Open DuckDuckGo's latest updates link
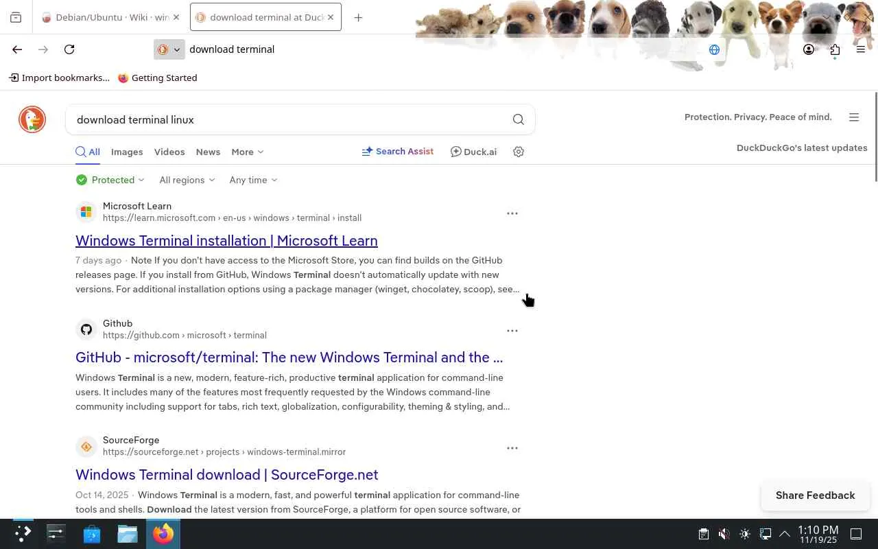878x549 pixels. [802, 148]
